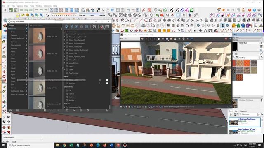264x148 pixels.
Task: Select the Rectangle tool
Action: click(x=4, y=52)
